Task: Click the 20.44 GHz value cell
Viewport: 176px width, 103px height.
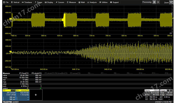Action: click(24, 75)
